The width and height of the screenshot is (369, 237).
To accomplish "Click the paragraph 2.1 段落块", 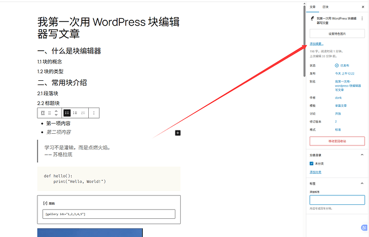I will tap(48, 94).
